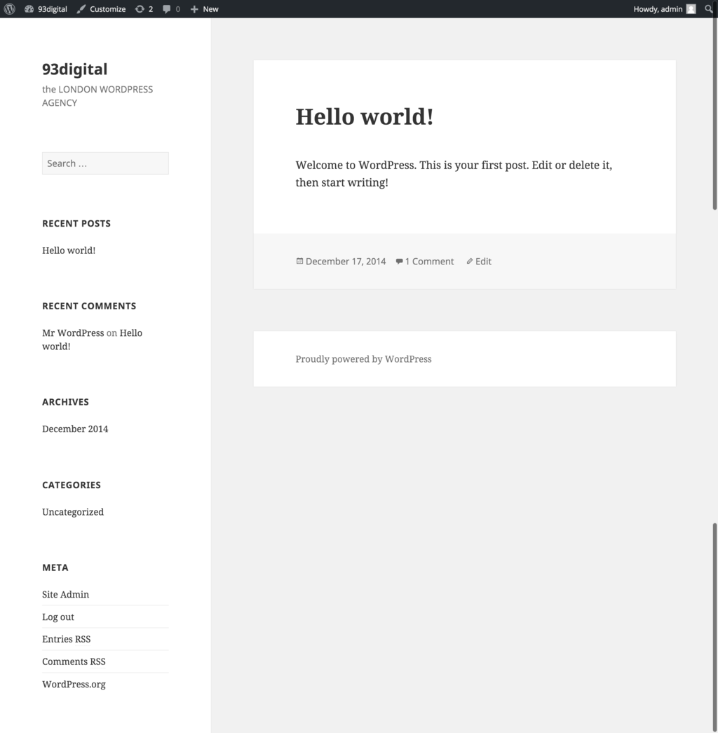Click the admin bar search magnifier
This screenshot has height=733, width=718.
coord(708,9)
